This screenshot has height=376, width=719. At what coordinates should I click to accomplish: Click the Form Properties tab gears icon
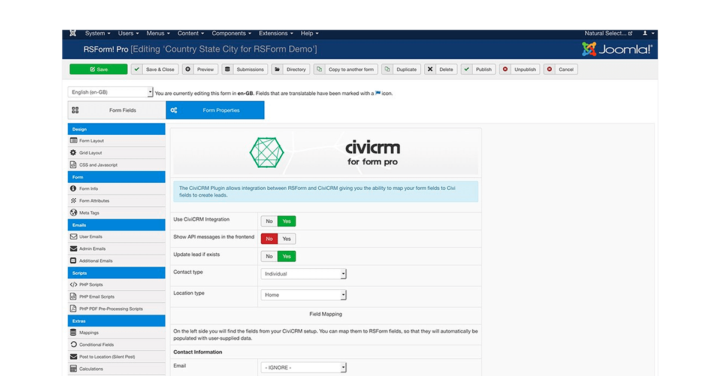click(174, 110)
